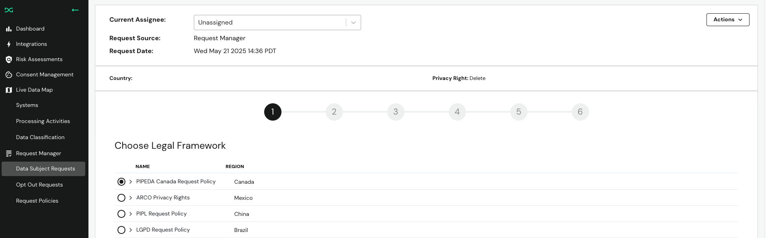
Task: Expand the PIPEDA Canada Request Policy row
Action: coord(131,182)
